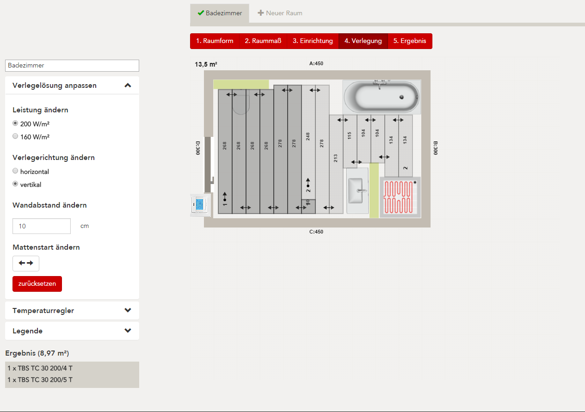Click wall dimension label D:300
Screen dimensions: 585x412
click(x=197, y=148)
